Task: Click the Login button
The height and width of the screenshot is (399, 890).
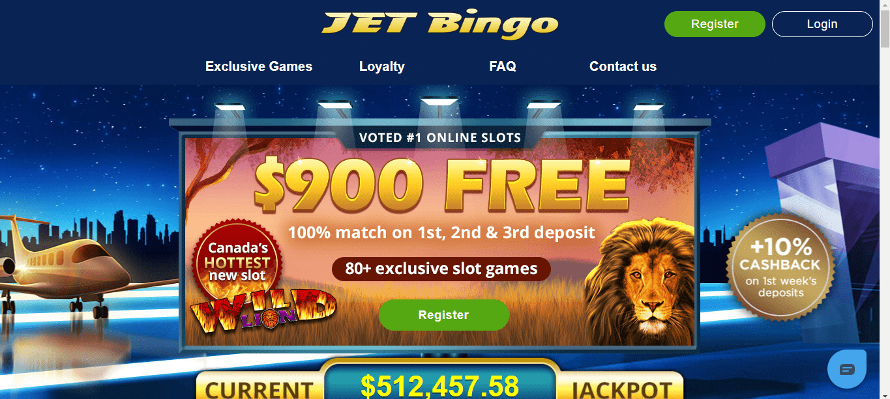Action: point(822,24)
